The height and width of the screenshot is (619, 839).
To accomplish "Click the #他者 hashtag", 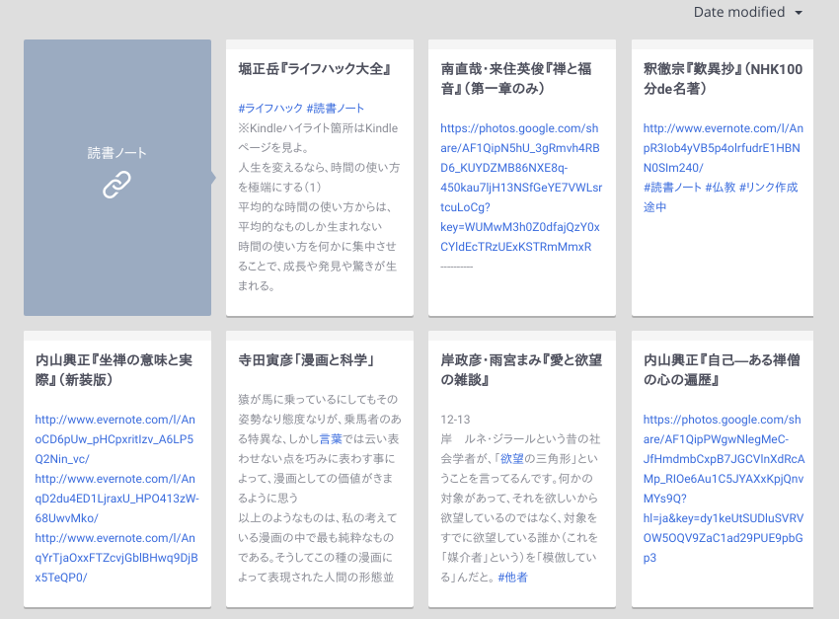I will click(x=512, y=578).
